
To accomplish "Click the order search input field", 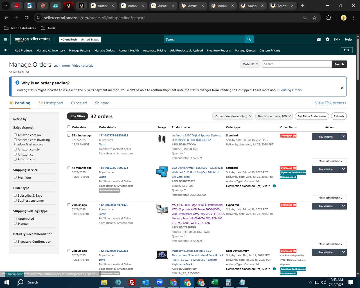I will (297, 64).
